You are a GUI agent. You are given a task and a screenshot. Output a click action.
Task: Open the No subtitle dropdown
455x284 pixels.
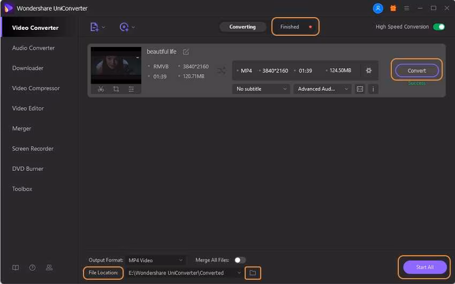(x=261, y=89)
